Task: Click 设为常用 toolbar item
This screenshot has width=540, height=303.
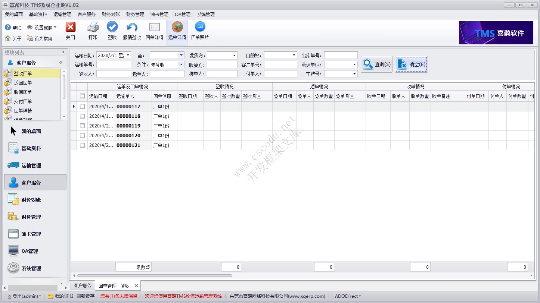Action: 40,38
